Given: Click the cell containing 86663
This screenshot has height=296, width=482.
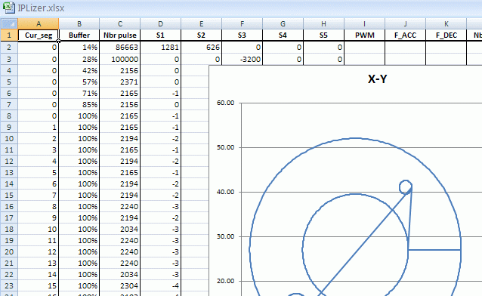Looking at the screenshot, I should (120, 48).
